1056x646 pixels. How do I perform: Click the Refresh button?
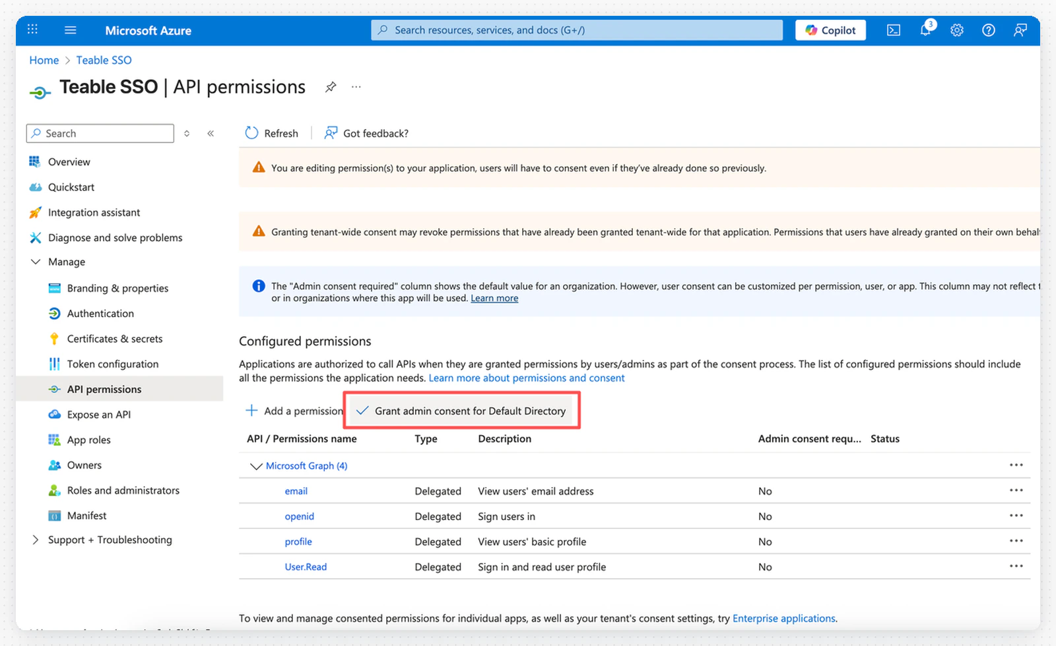[x=271, y=133]
